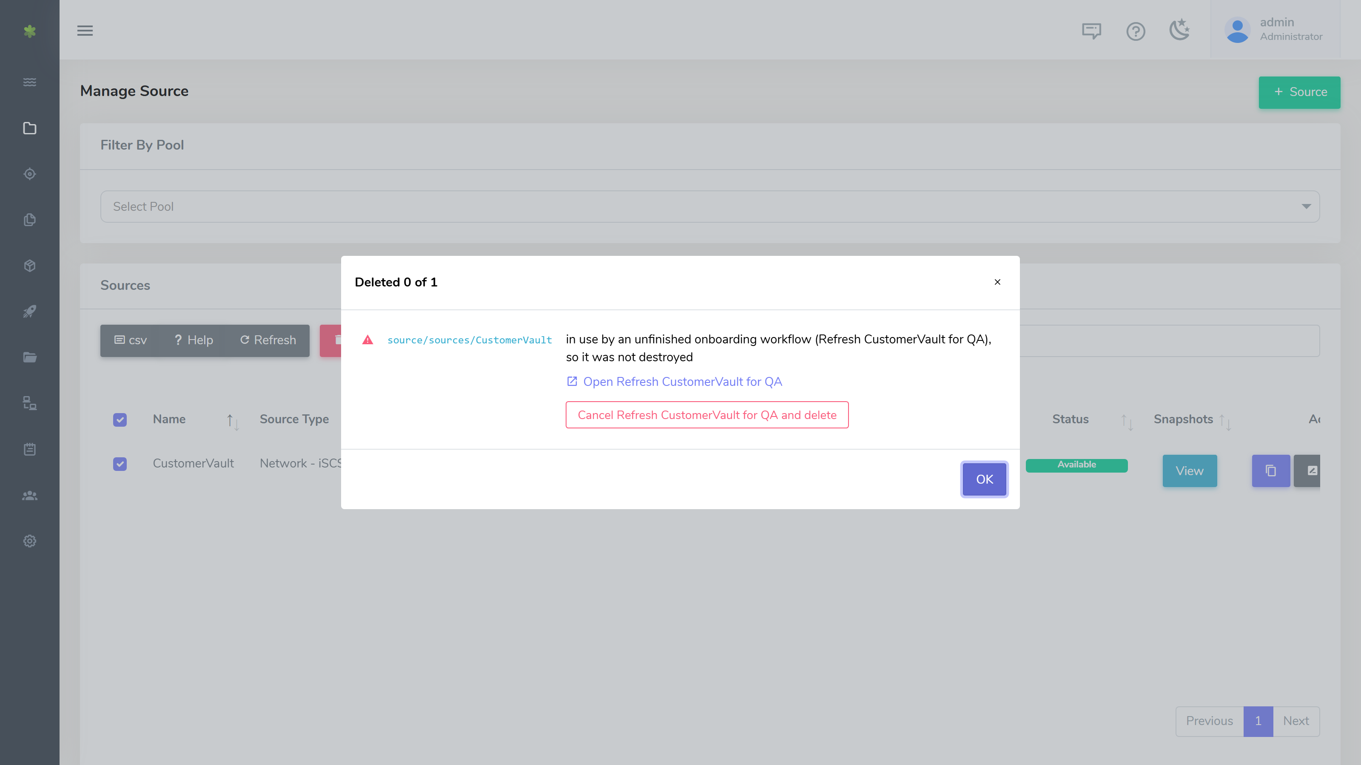Sort by Snapshots column arrows
The width and height of the screenshot is (1361, 765).
(1225, 421)
